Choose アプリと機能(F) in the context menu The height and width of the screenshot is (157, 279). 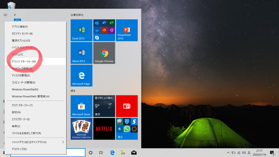click(x=20, y=27)
